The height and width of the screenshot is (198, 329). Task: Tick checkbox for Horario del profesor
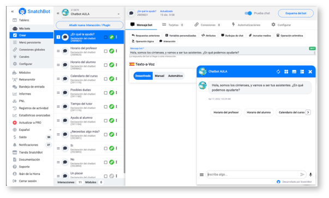pos(106,51)
